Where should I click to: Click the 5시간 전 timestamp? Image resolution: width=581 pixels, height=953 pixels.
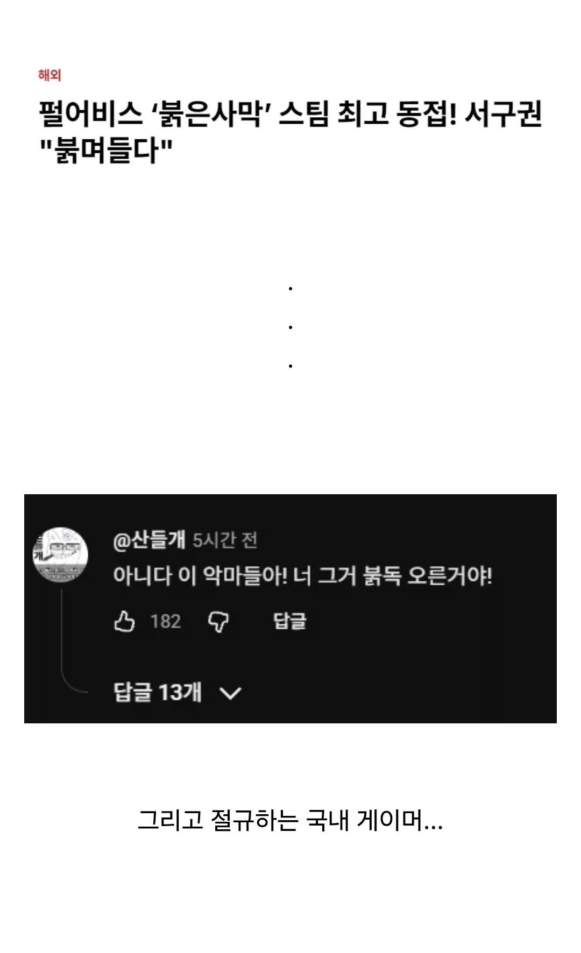tap(225, 540)
